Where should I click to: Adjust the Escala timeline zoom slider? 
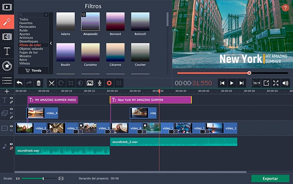pos(39,179)
